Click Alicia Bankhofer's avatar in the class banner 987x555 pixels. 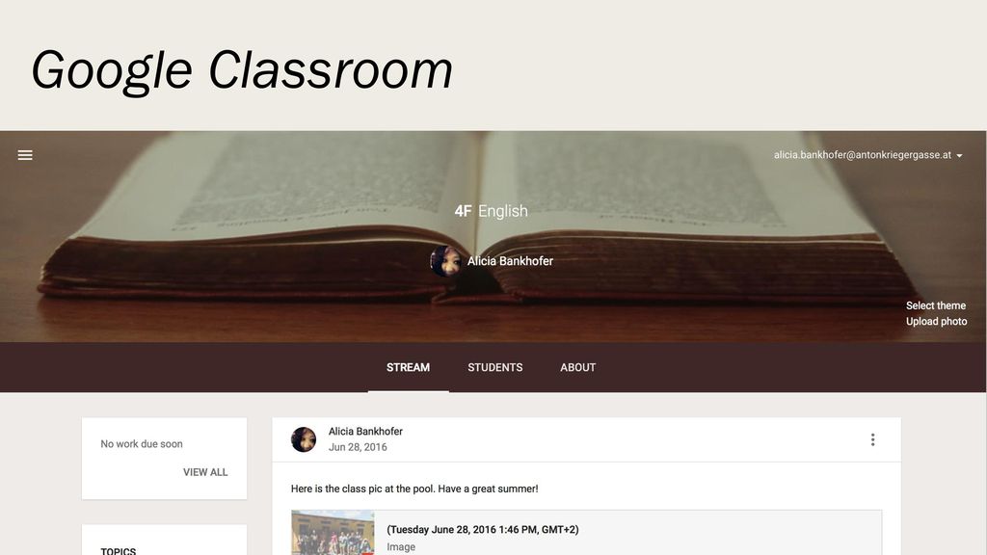446,261
